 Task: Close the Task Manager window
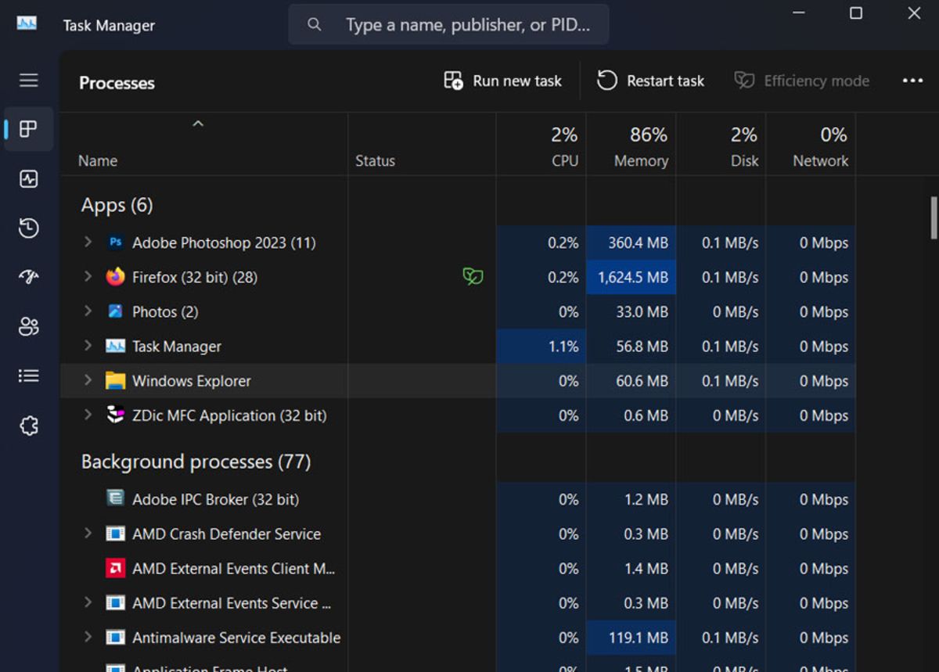(x=914, y=13)
